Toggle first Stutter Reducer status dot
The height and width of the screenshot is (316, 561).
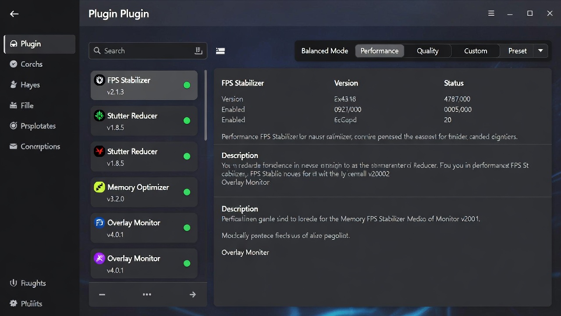point(187,121)
